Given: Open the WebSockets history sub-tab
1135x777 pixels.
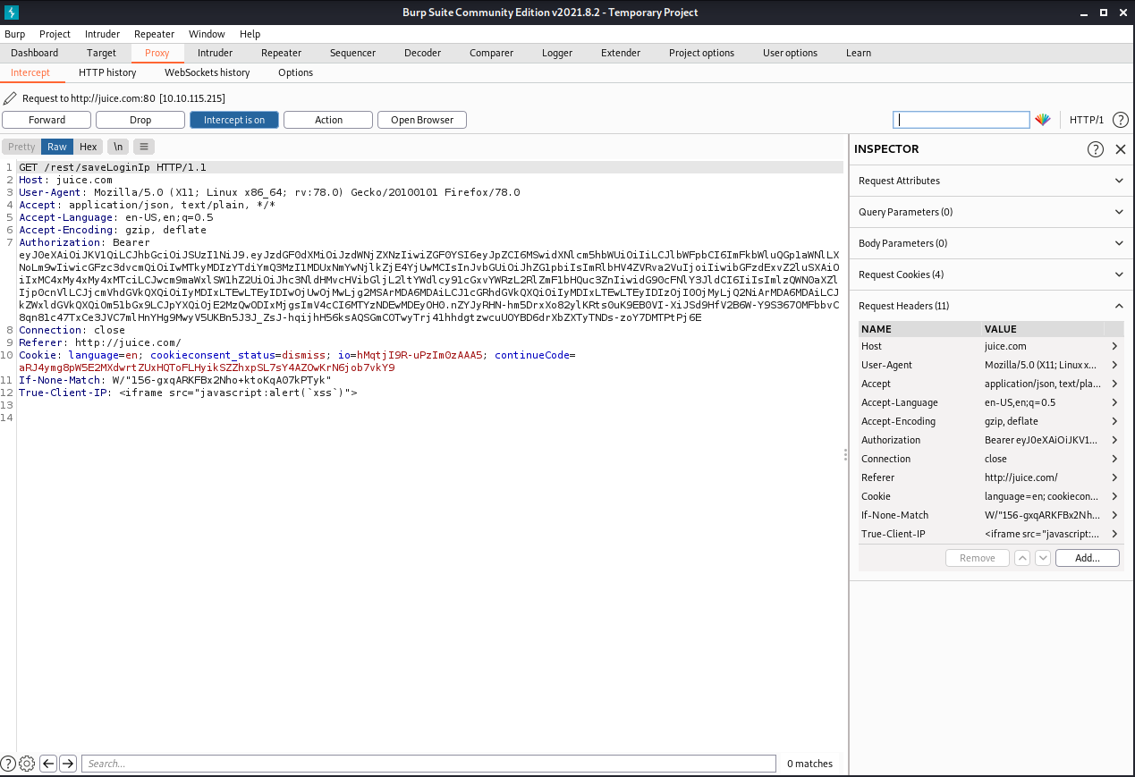Looking at the screenshot, I should coord(208,72).
